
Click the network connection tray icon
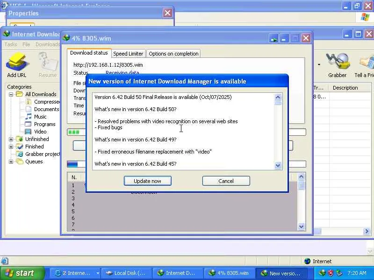coord(339,273)
